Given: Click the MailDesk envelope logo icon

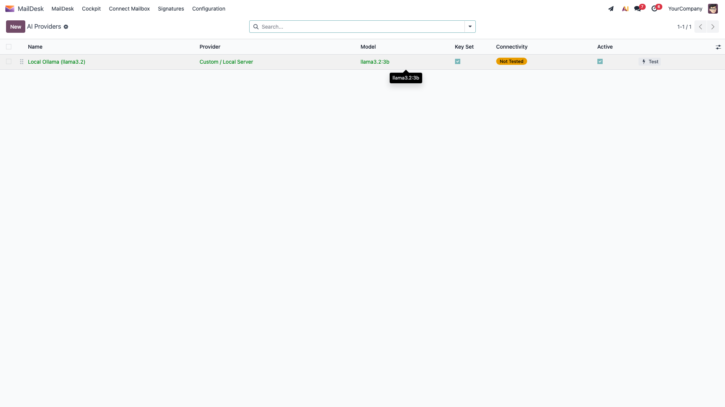Looking at the screenshot, I should click(10, 9).
